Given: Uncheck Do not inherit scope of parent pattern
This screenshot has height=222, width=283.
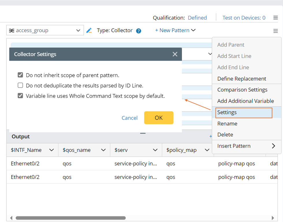Looking at the screenshot, I should (x=21, y=75).
